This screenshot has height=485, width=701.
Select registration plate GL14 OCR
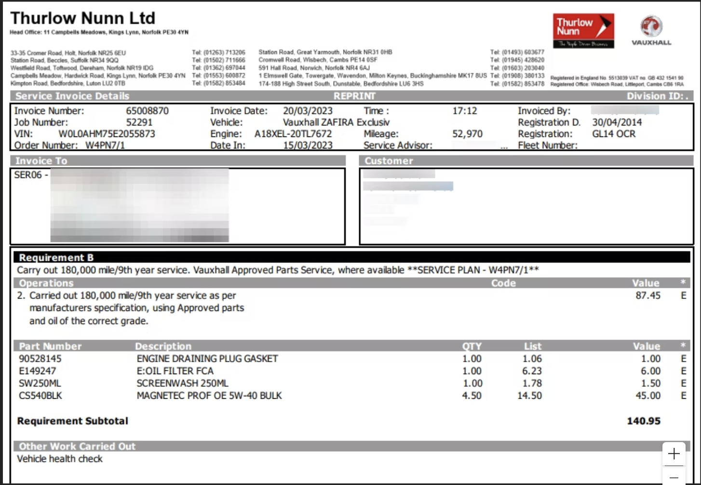click(x=614, y=134)
